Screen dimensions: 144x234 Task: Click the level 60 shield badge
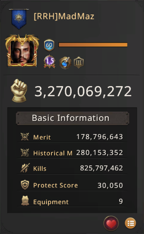49,45
